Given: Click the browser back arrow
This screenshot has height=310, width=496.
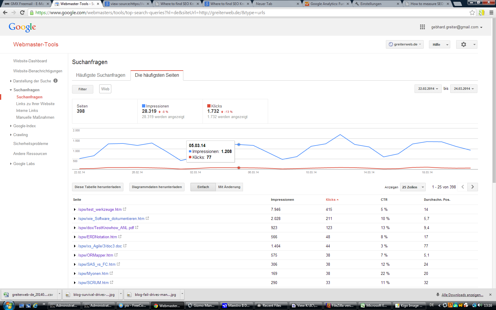Looking at the screenshot, I should point(5,12).
